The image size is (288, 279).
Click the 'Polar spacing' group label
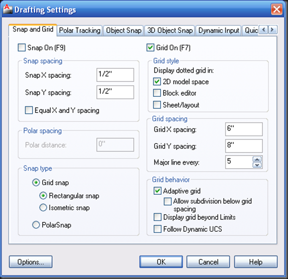click(43, 131)
